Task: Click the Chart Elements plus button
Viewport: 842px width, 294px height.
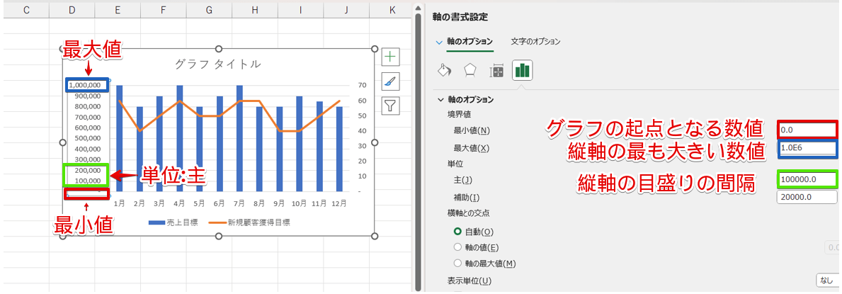Action: point(391,57)
